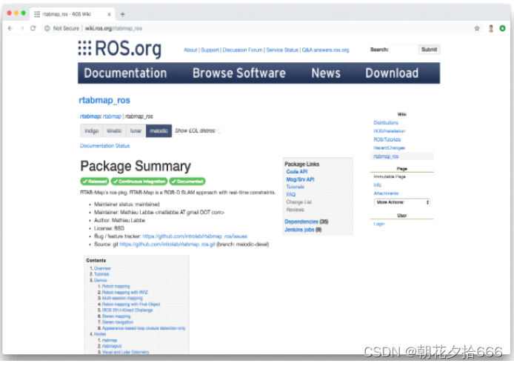Open rtabmap_ros in wiki sidebar

tap(386, 156)
